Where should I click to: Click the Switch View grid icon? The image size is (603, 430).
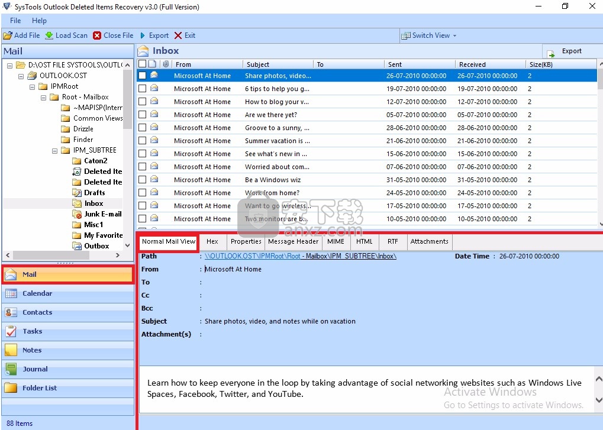(406, 35)
